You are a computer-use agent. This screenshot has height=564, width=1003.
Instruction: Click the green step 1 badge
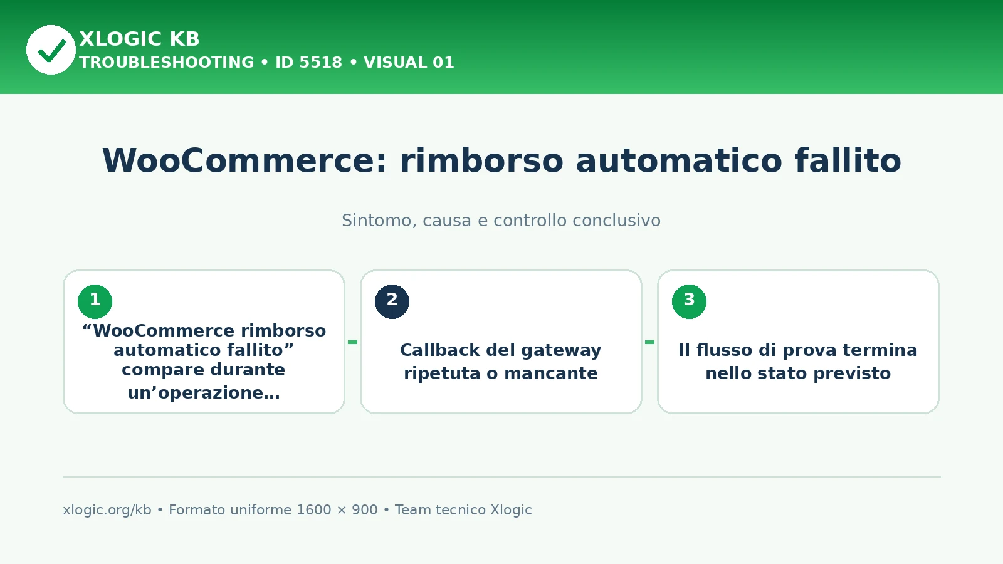coord(95,301)
